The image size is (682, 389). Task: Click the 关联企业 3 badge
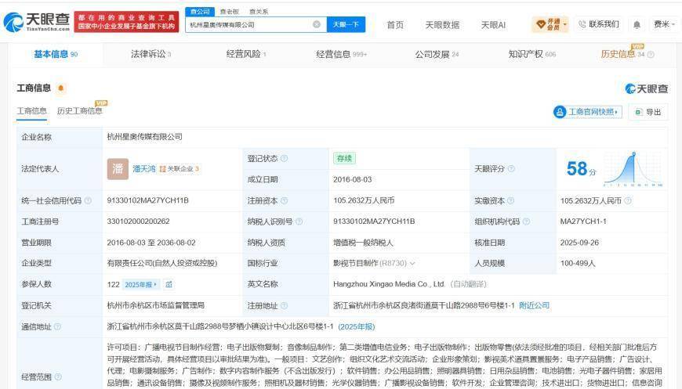[x=180, y=169]
